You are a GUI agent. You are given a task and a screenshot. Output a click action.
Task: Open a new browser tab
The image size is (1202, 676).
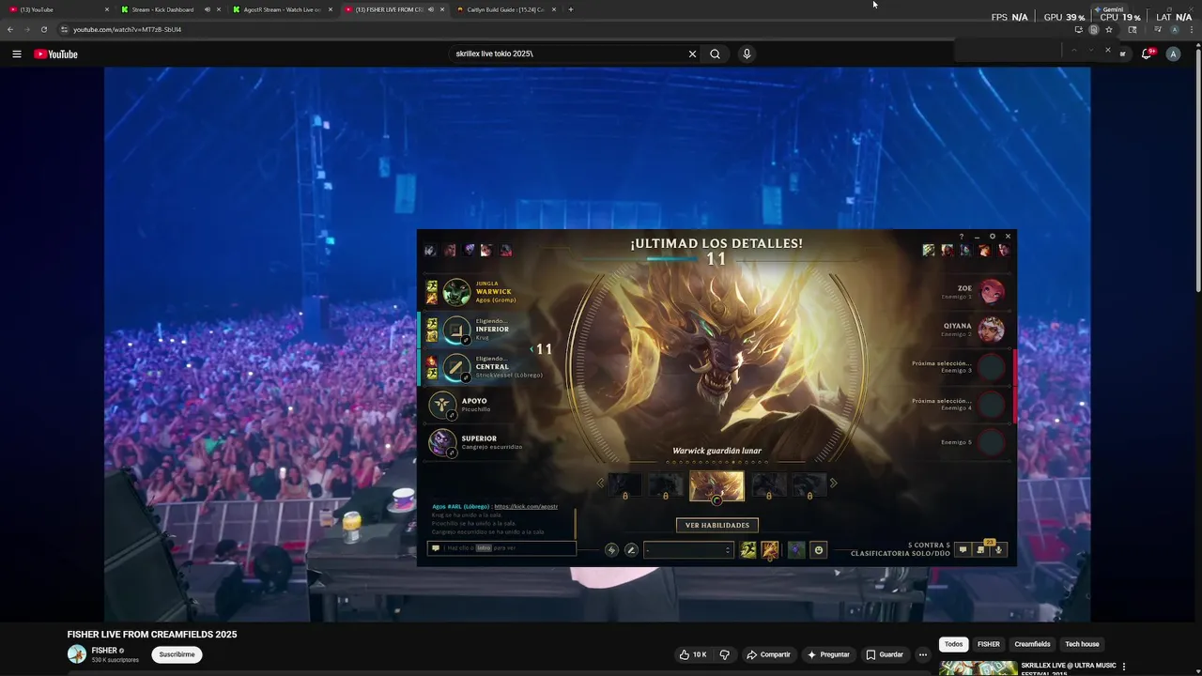click(571, 9)
